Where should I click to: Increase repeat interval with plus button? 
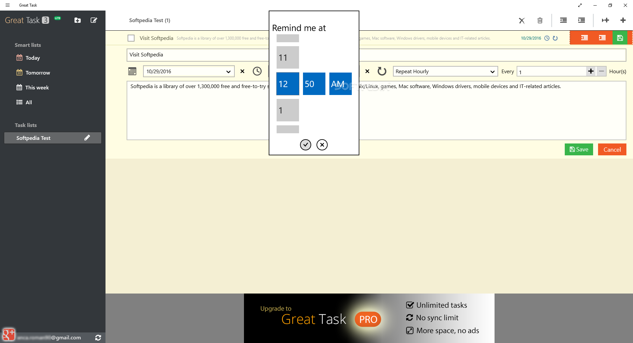pyautogui.click(x=591, y=71)
